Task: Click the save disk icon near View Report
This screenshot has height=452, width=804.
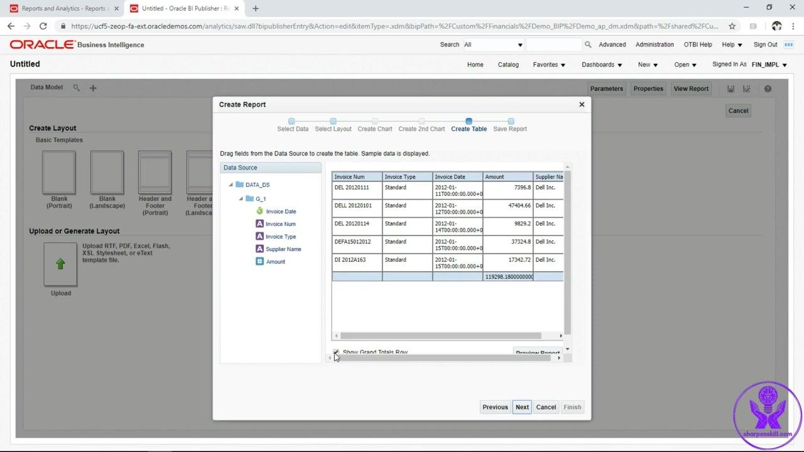Action: [731, 89]
